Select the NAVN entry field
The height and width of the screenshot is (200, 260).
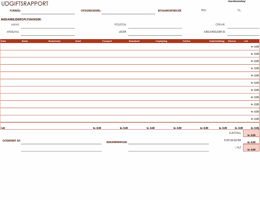pos(48,25)
